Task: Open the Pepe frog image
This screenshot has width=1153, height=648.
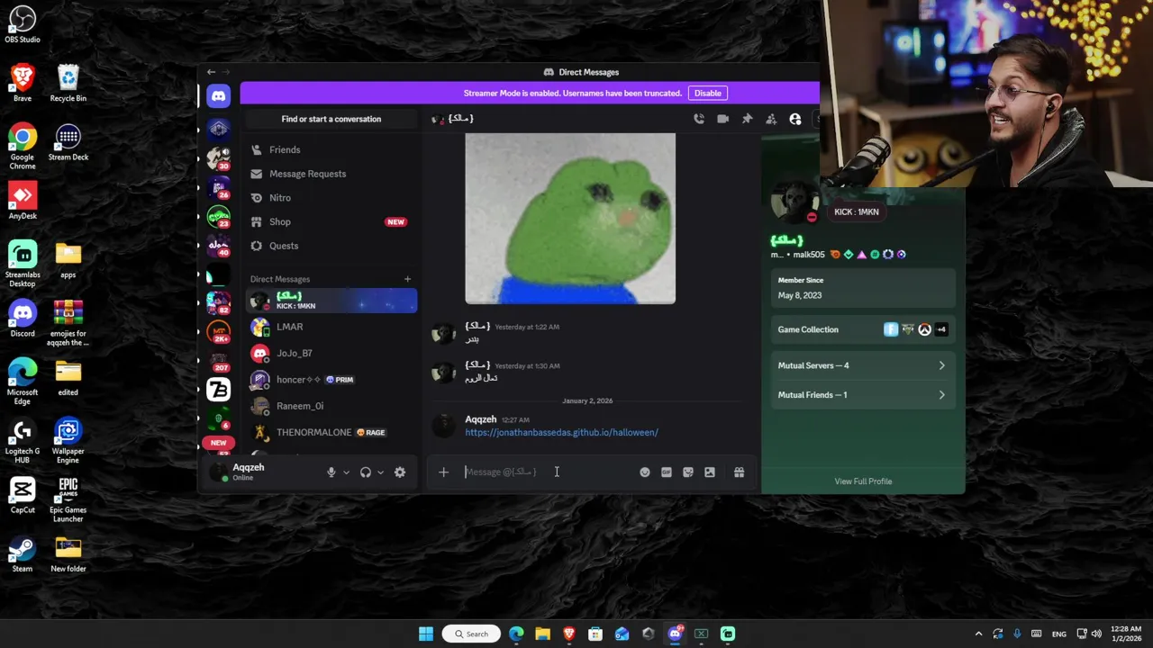Action: (570, 219)
